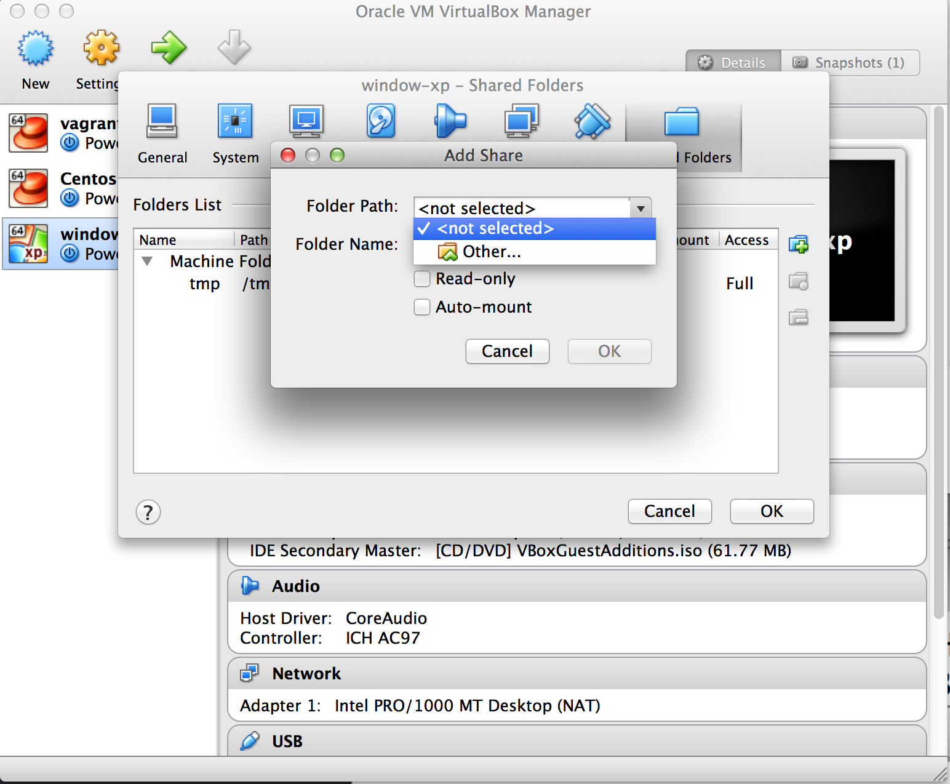Click the Full access value cell
950x784 pixels.
point(740,284)
